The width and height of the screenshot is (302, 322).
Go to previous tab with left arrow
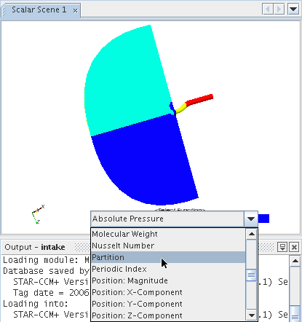268,9
